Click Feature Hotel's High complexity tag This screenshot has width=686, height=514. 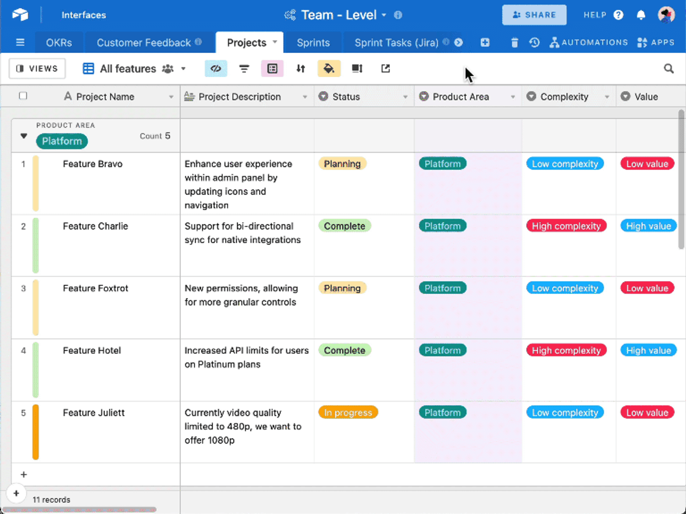566,350
